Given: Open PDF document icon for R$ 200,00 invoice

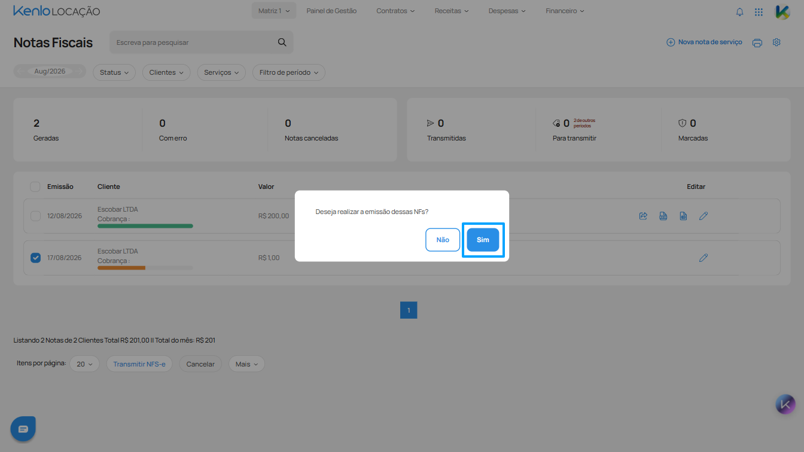Looking at the screenshot, I should 663,216.
